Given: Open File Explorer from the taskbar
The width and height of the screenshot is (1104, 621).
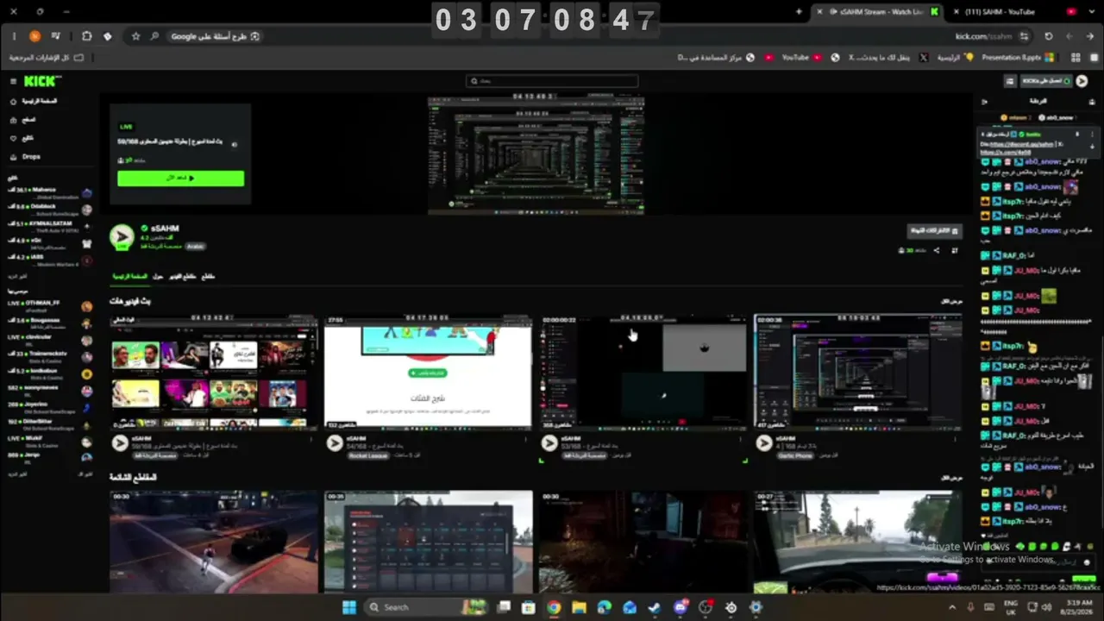Looking at the screenshot, I should (580, 607).
